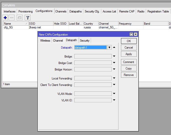This screenshot has height=135, width=171.
Task: Expand the VLAN Mode option
Action: [x=114, y=94]
